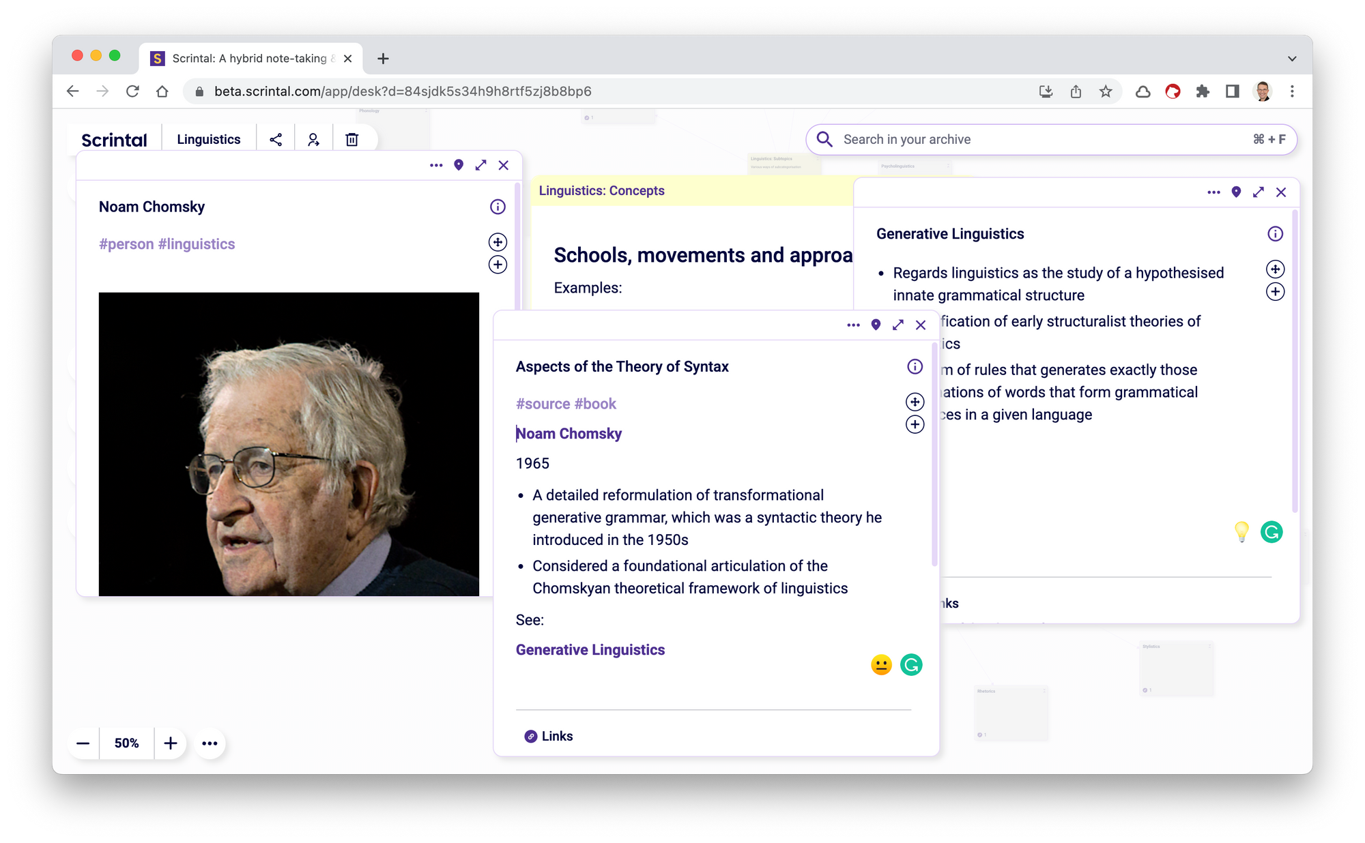The height and width of the screenshot is (843, 1365).
Task: Click the Grammarly icon in the Syntax card
Action: coord(911,664)
